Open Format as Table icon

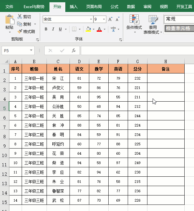[x=153, y=20]
